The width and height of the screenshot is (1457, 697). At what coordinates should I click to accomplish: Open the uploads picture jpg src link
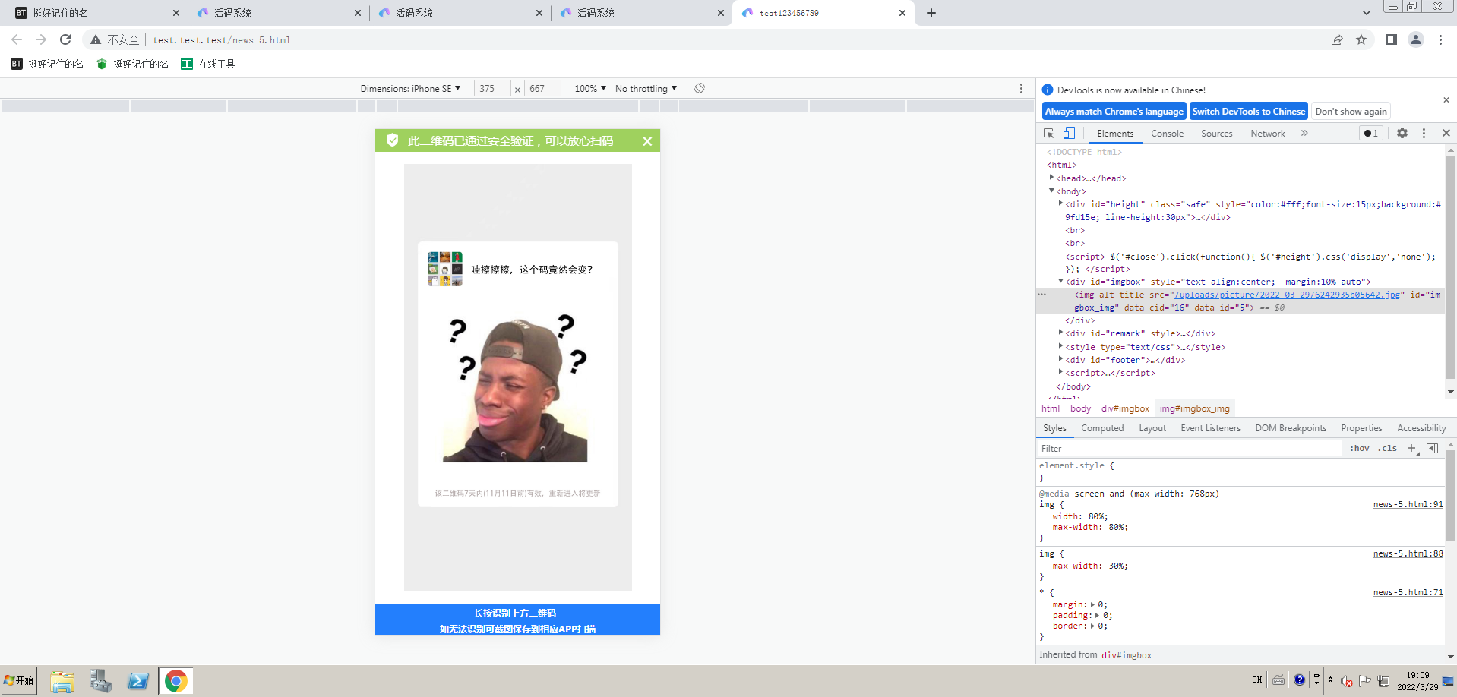(1287, 295)
